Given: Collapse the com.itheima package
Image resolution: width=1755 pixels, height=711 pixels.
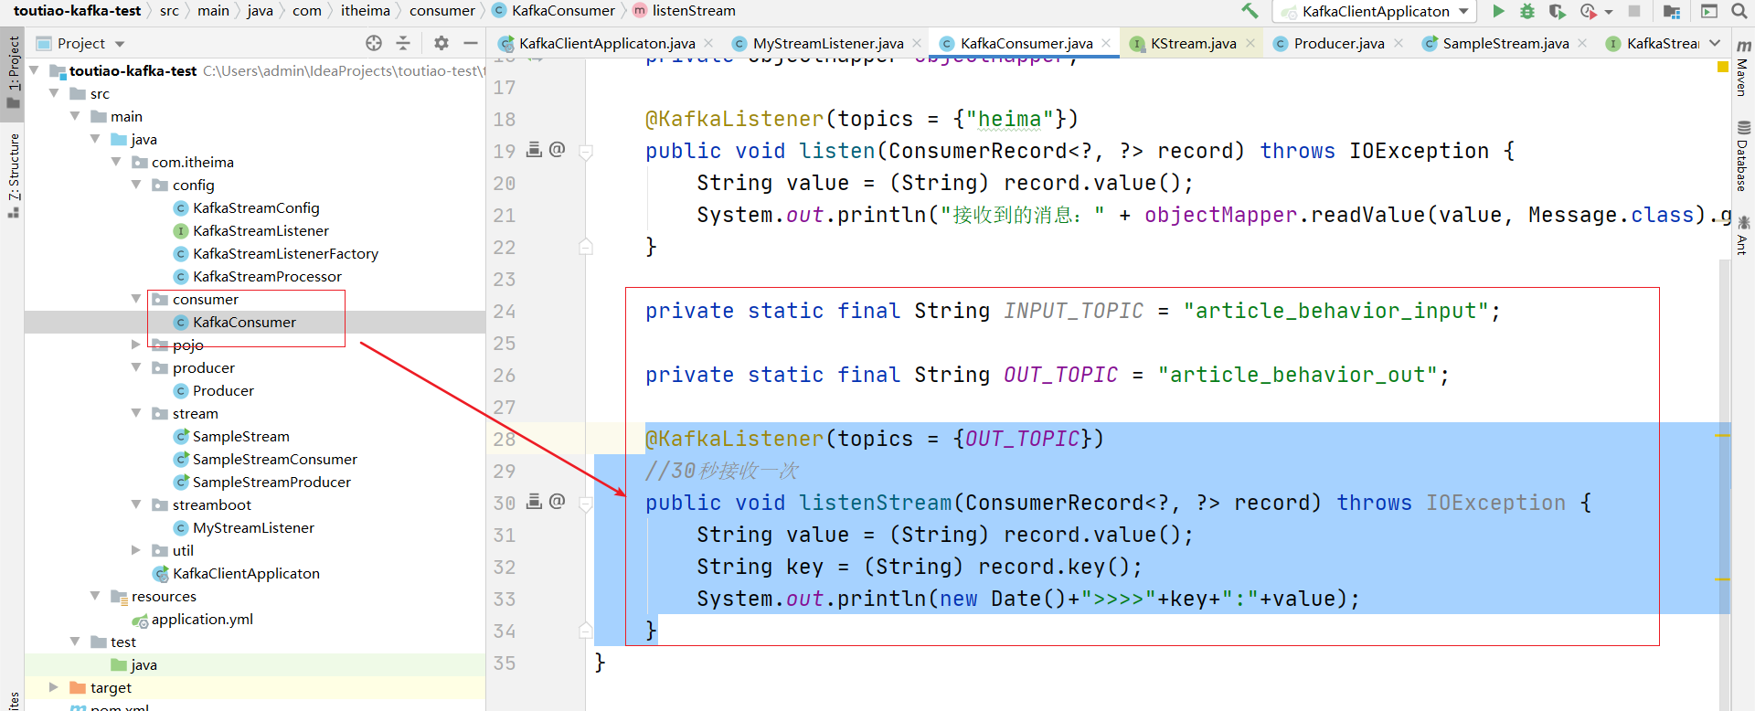Looking at the screenshot, I should (116, 162).
